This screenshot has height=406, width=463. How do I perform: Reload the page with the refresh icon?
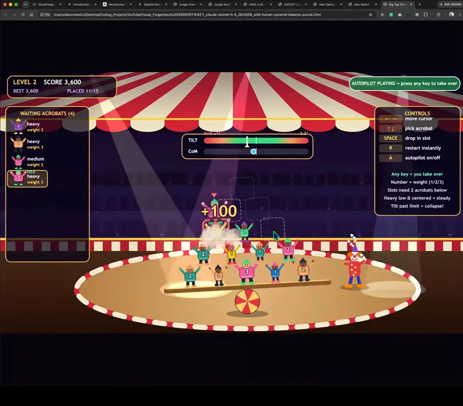click(x=23, y=14)
